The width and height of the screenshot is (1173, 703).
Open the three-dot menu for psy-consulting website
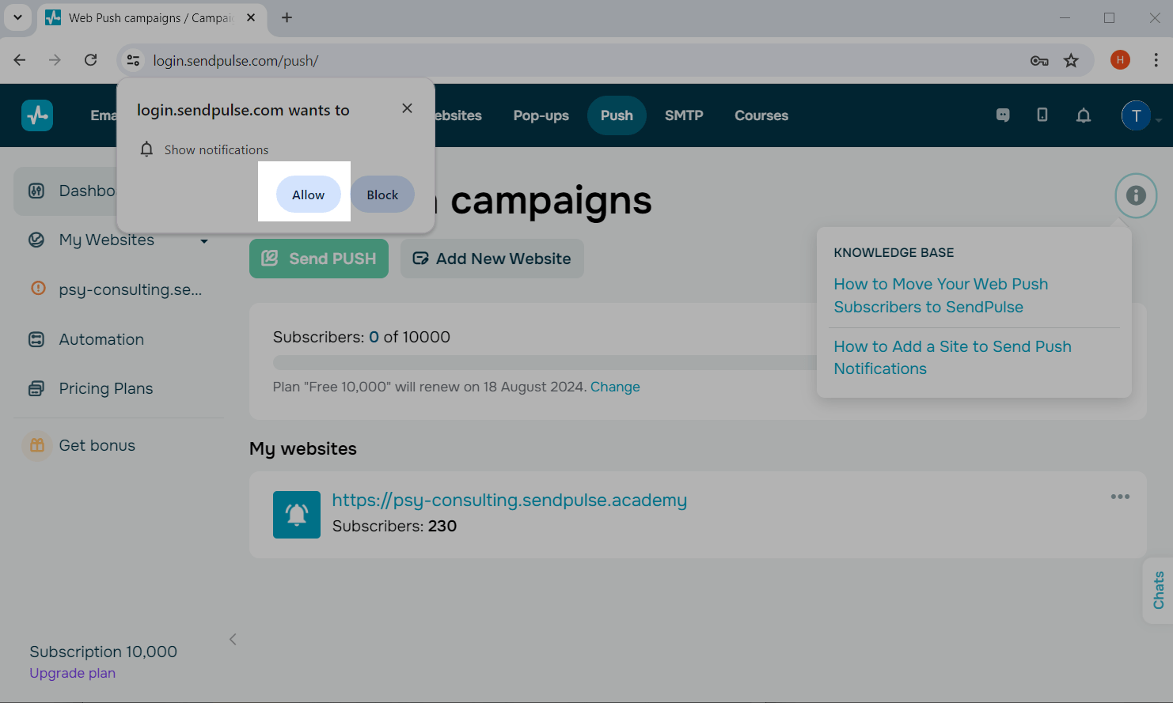point(1120,497)
